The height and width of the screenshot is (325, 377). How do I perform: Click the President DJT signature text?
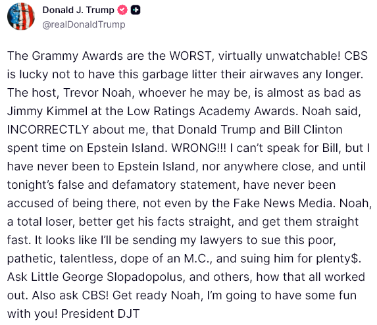tap(100, 314)
